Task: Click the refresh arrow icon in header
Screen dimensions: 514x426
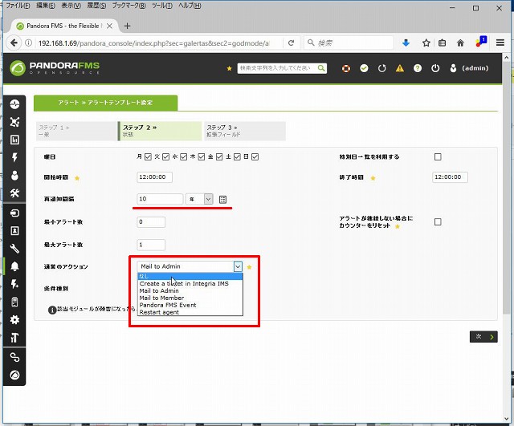Action: (x=382, y=68)
